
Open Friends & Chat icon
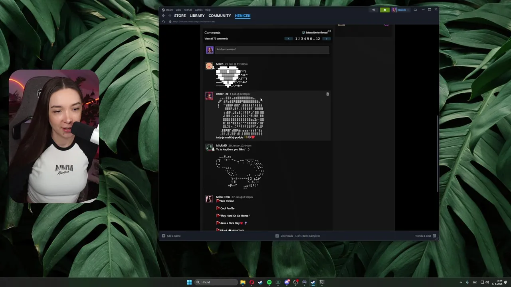[x=434, y=236]
